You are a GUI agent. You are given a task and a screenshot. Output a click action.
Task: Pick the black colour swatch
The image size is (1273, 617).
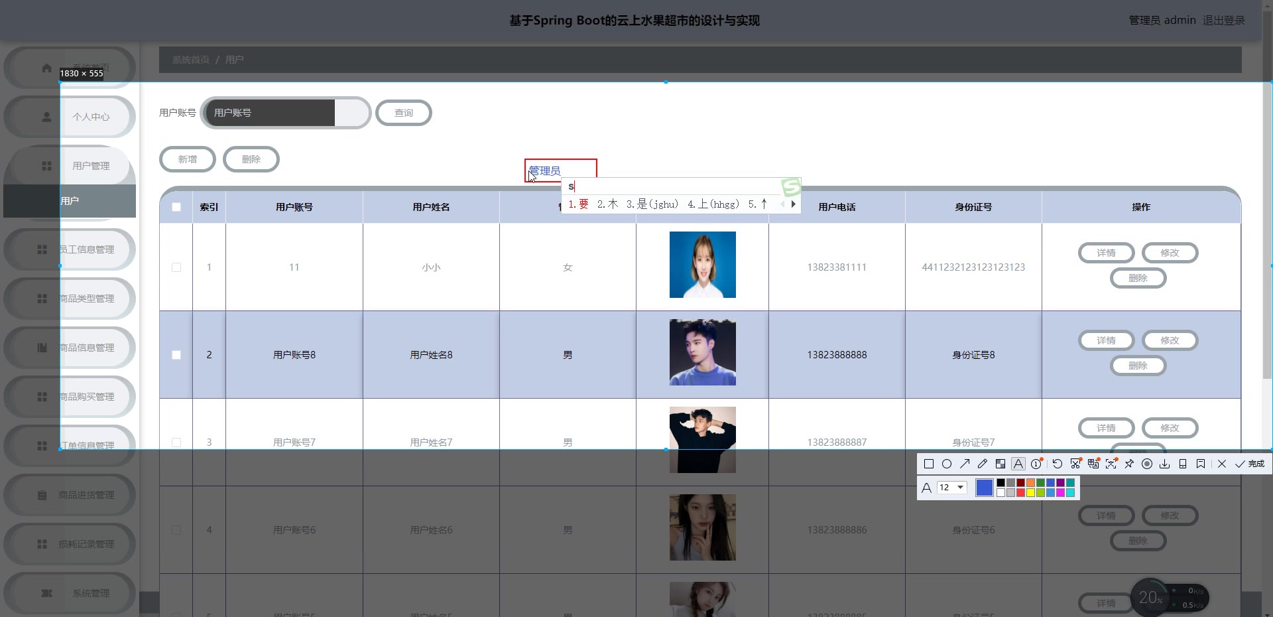(x=1000, y=483)
